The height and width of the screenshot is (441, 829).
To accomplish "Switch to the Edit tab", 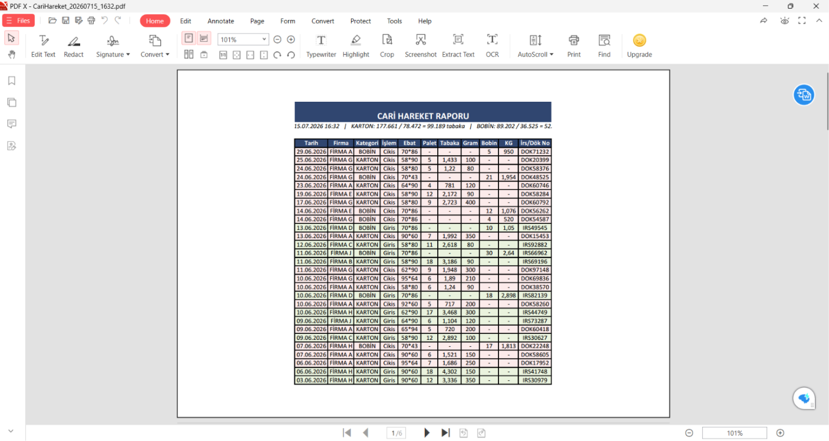I will [x=186, y=21].
